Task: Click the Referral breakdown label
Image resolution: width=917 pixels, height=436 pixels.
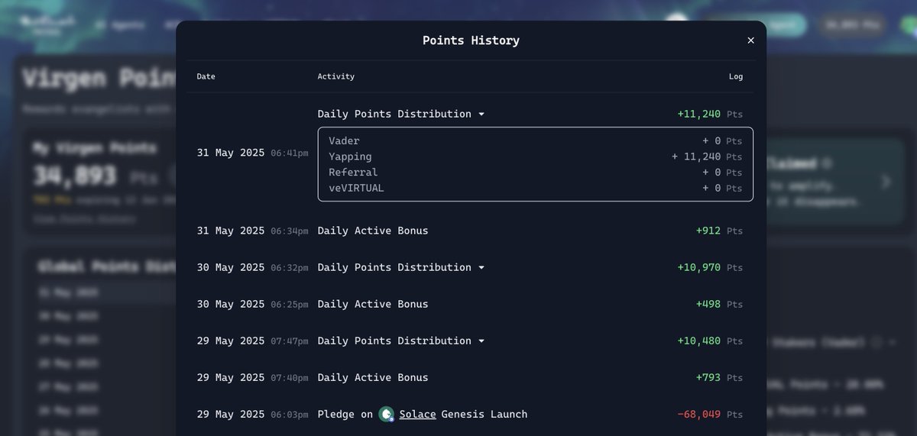Action: 353,173
